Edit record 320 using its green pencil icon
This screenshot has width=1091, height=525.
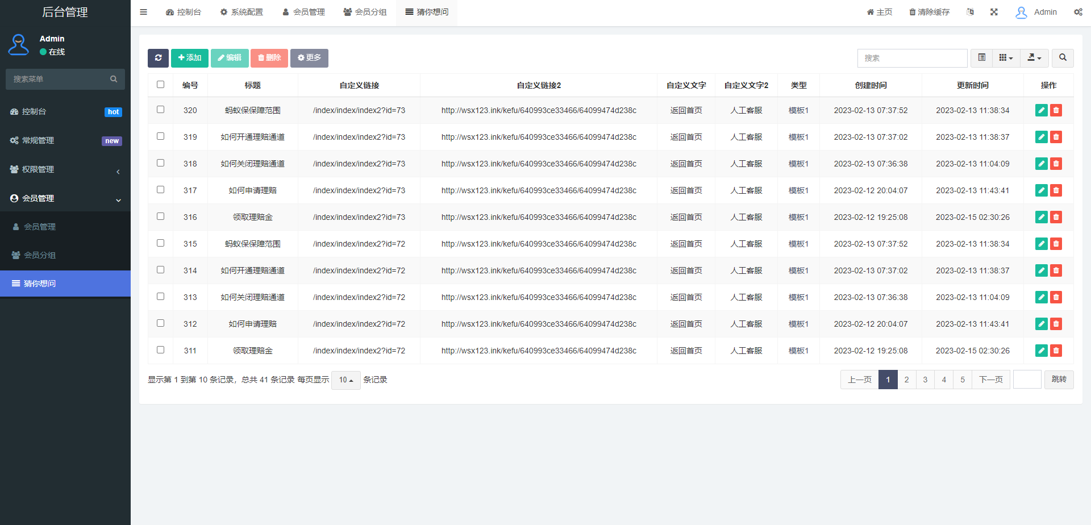1041,110
